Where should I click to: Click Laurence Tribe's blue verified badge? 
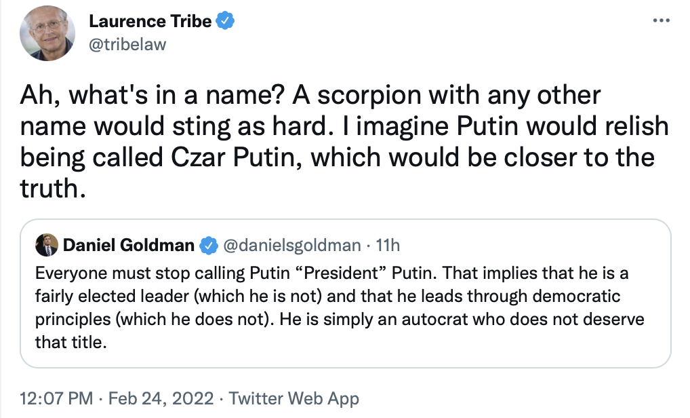(226, 21)
